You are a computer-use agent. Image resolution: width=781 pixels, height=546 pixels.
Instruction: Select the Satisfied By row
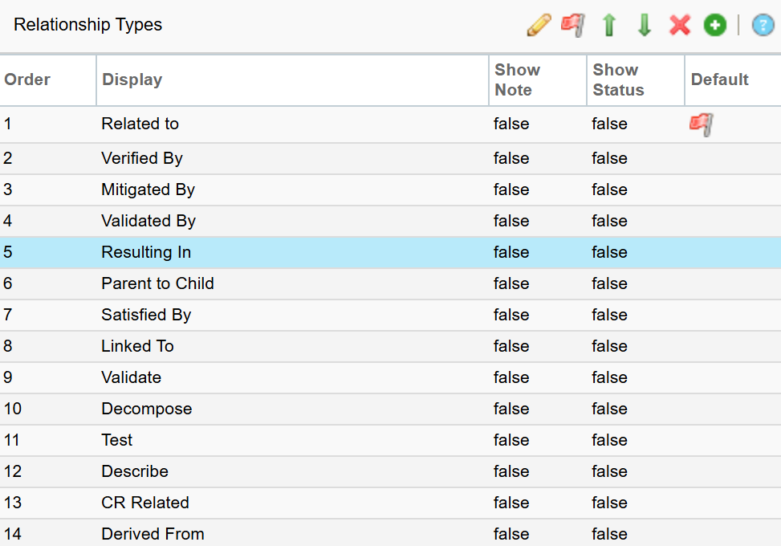pyautogui.click(x=390, y=315)
